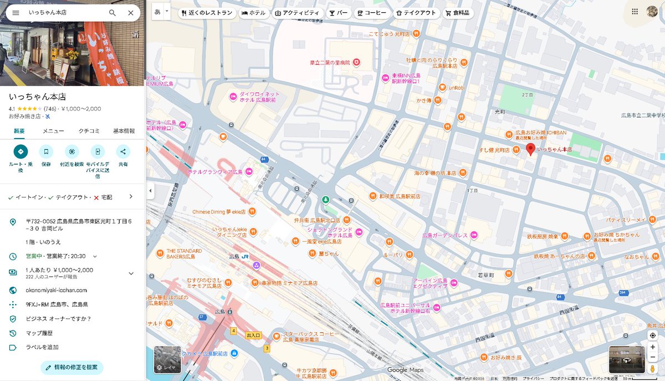Open the hamburger menu in search box
This screenshot has height=381, width=665.
16,13
